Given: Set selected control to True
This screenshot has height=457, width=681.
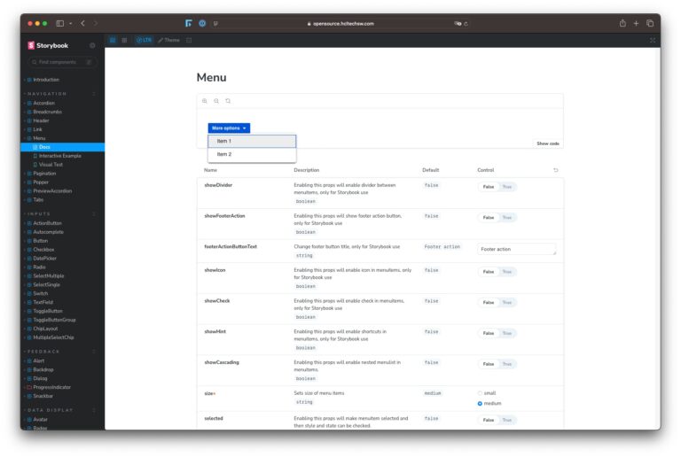Looking at the screenshot, I should coord(507,420).
